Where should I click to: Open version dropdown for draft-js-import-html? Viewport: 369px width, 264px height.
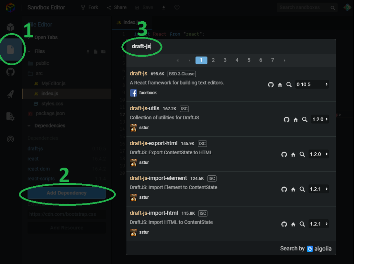pos(319,224)
